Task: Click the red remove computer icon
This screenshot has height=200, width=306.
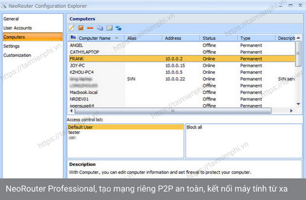Action: pyautogui.click(x=90, y=28)
